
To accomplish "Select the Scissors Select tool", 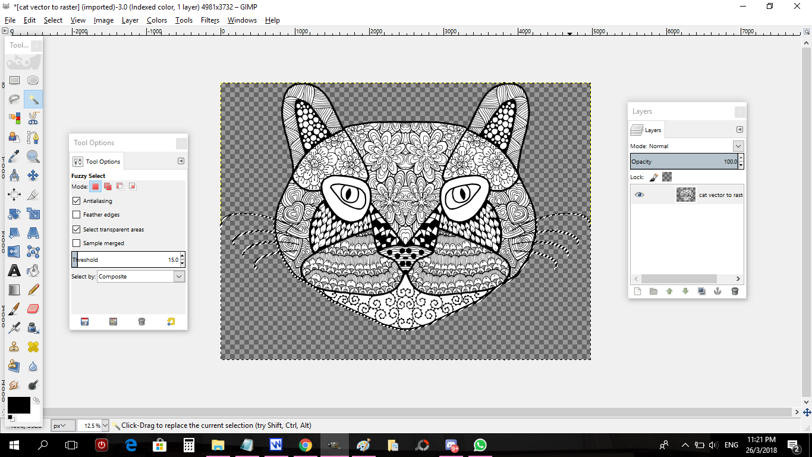I will click(33, 118).
